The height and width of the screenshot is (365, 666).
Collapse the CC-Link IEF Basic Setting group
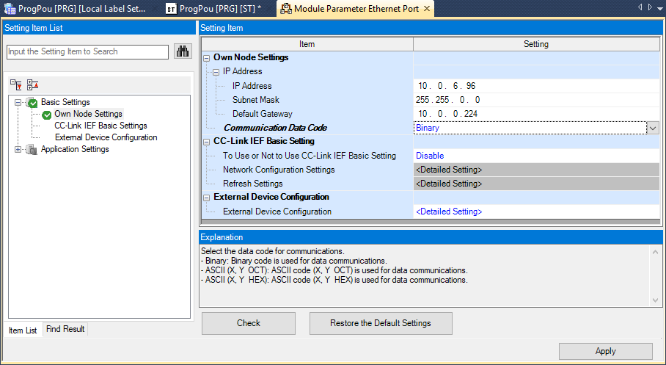(207, 141)
